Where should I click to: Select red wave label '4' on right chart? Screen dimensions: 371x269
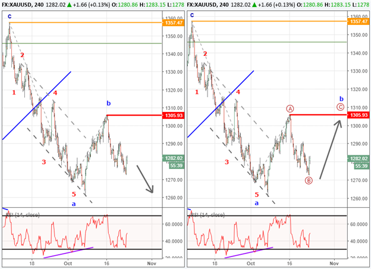click(238, 92)
